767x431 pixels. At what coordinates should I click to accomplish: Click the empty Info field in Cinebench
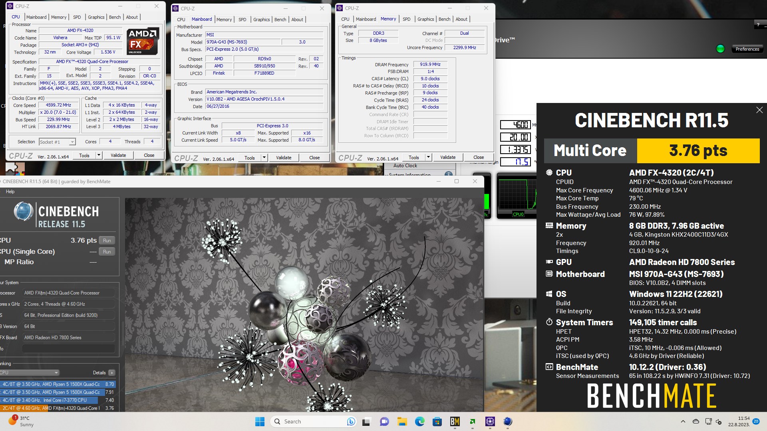point(69,349)
